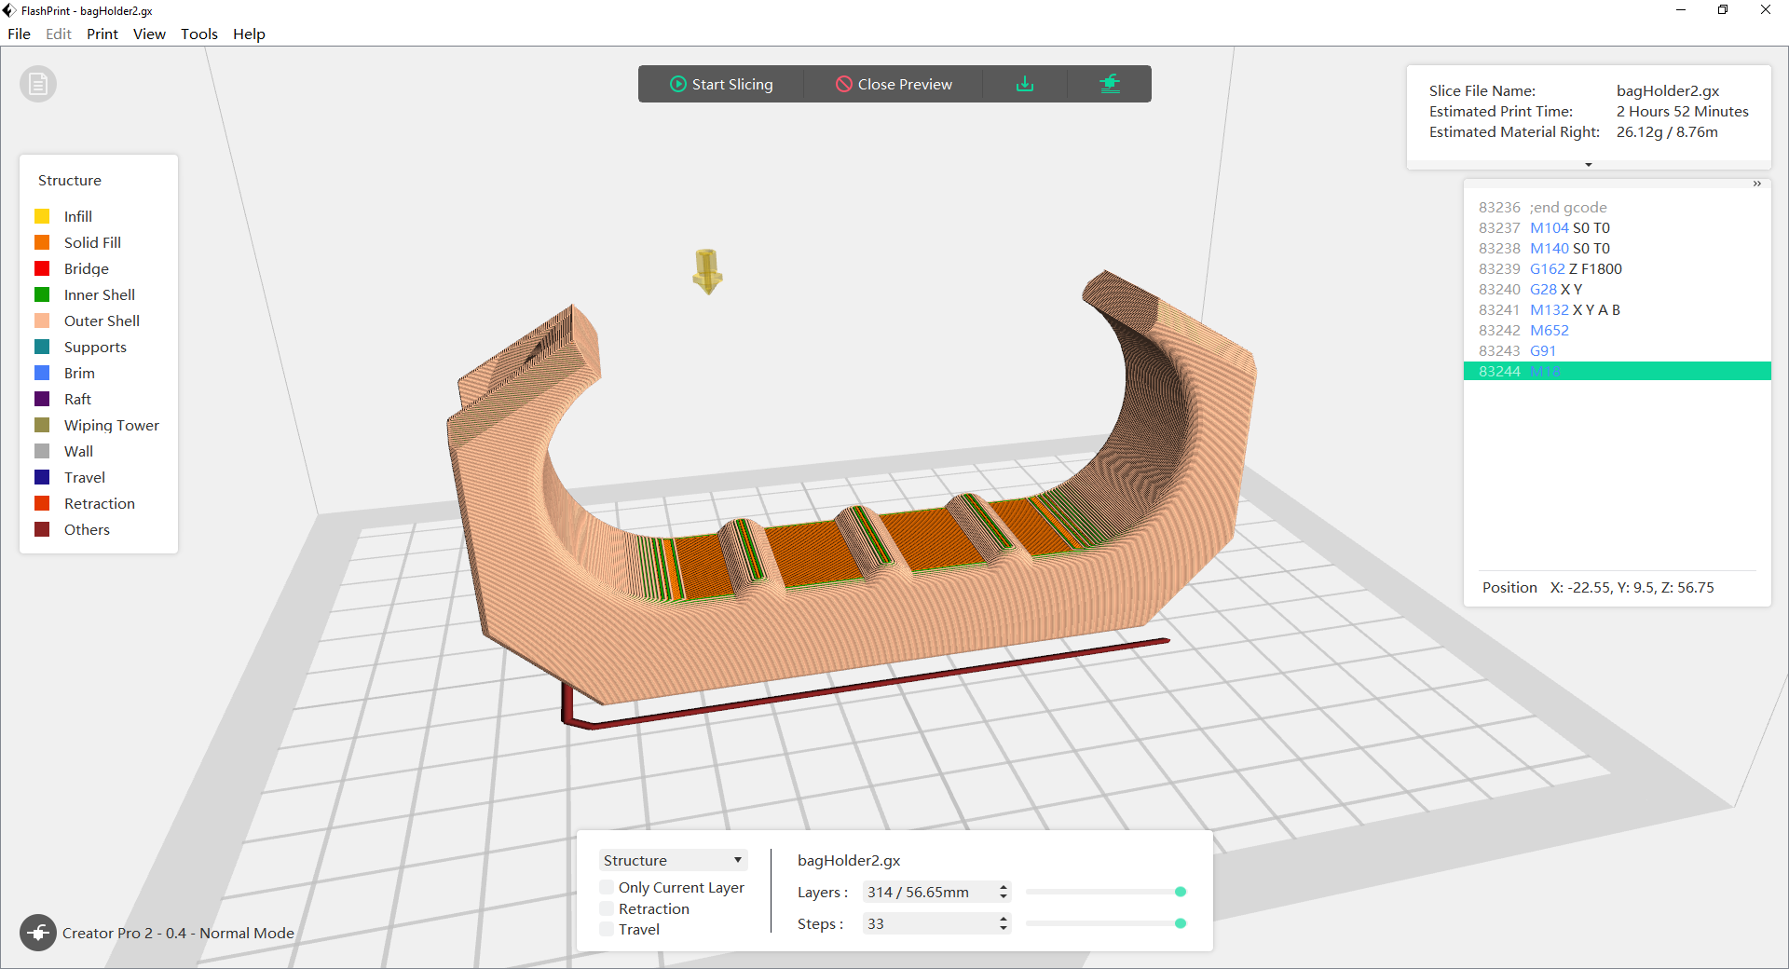
Task: Expand slice info panel with down arrow
Action: pos(1589,165)
